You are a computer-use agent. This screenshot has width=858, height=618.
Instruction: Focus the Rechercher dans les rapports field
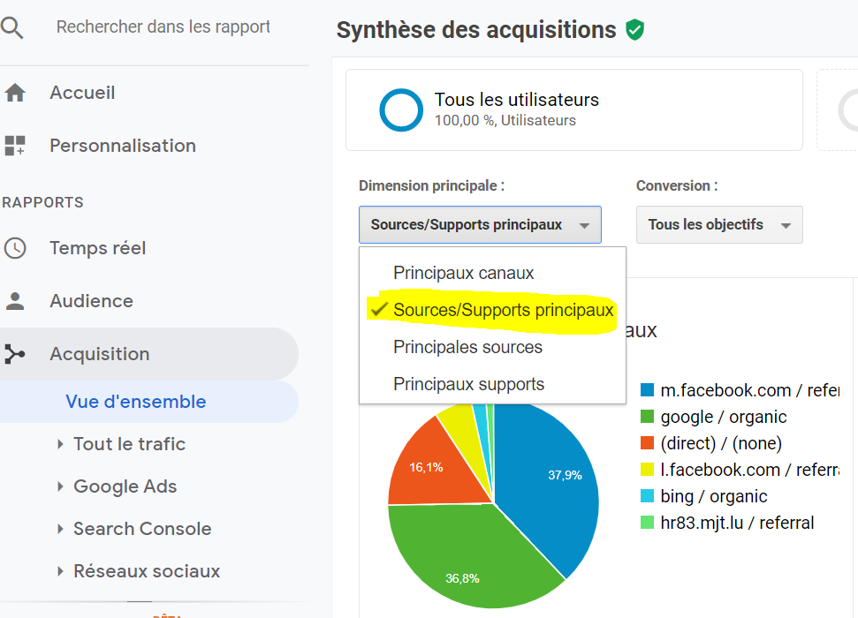pos(163,27)
